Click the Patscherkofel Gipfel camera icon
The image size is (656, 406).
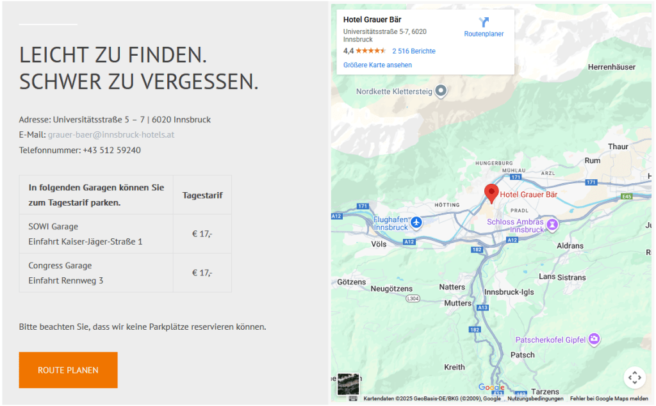tap(594, 339)
